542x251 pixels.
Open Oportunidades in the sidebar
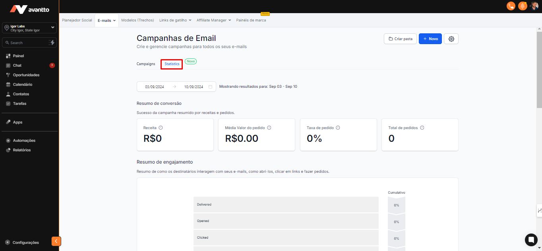[x=26, y=75]
